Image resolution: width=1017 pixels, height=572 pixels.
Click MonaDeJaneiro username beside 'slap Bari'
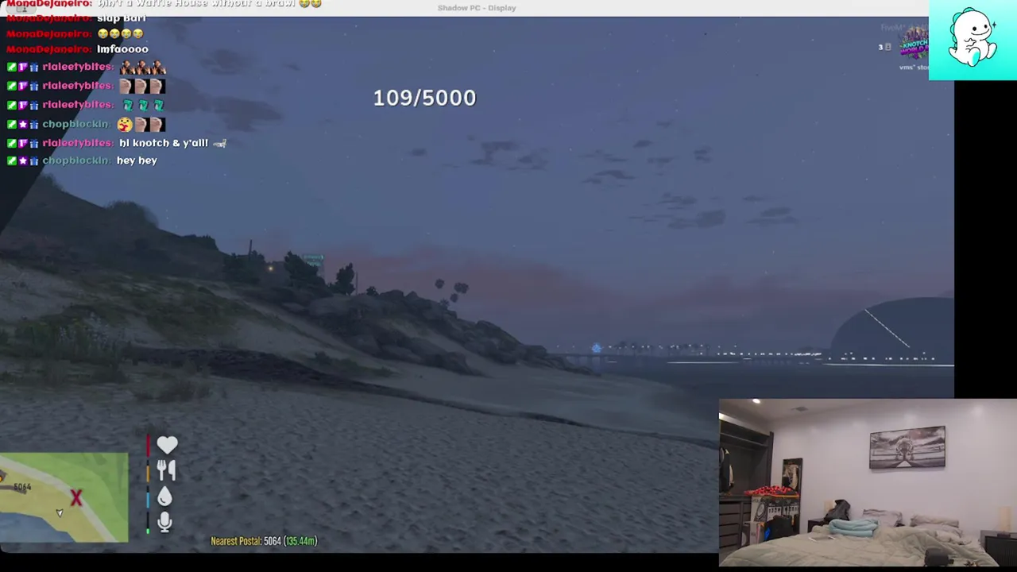point(49,18)
